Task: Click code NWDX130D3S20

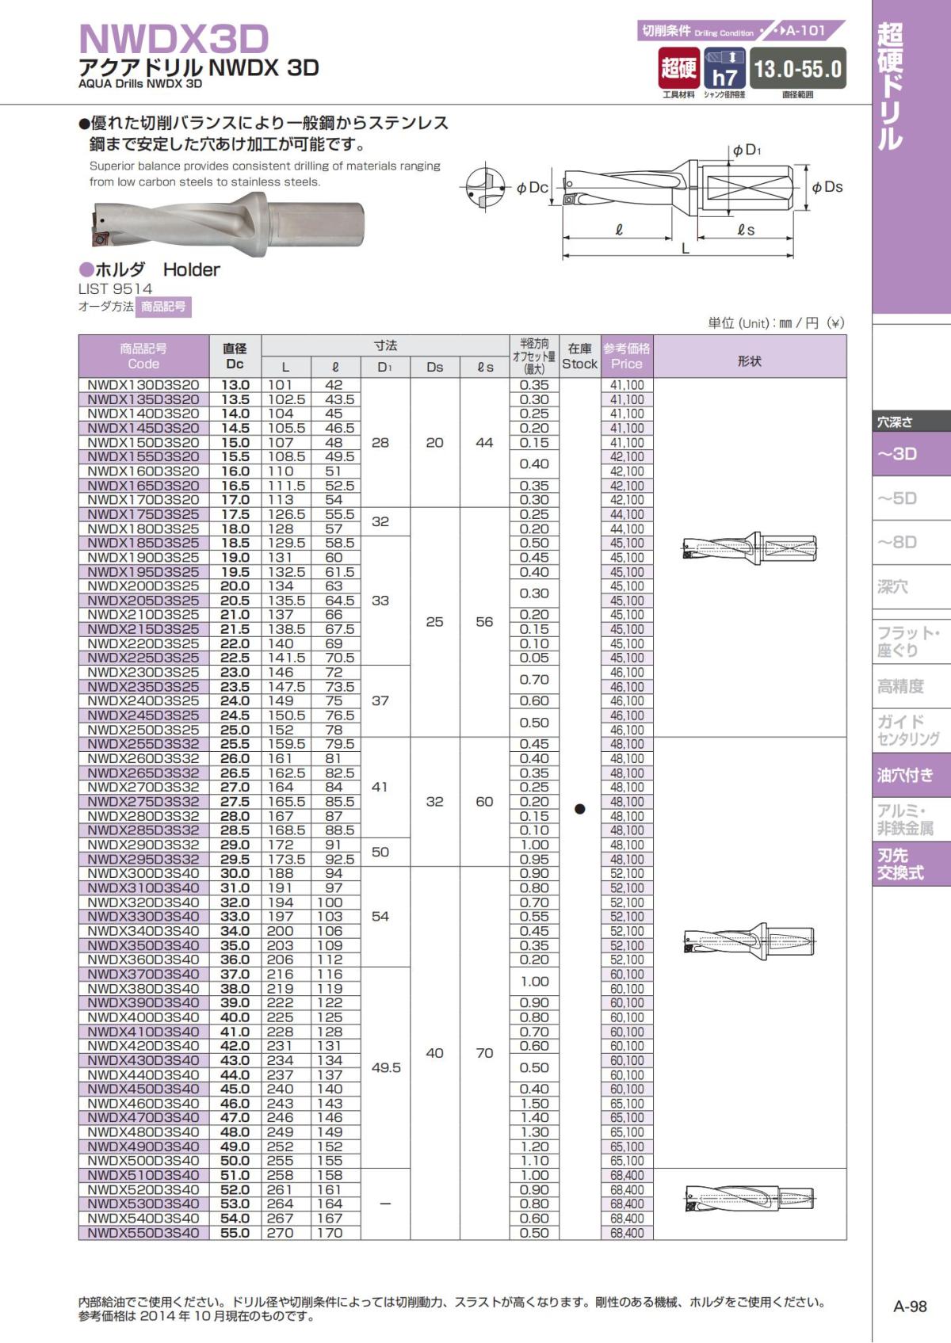Action: [x=143, y=385]
